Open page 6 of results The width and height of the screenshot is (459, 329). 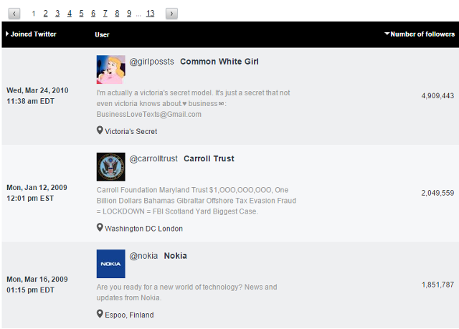pyautogui.click(x=93, y=14)
